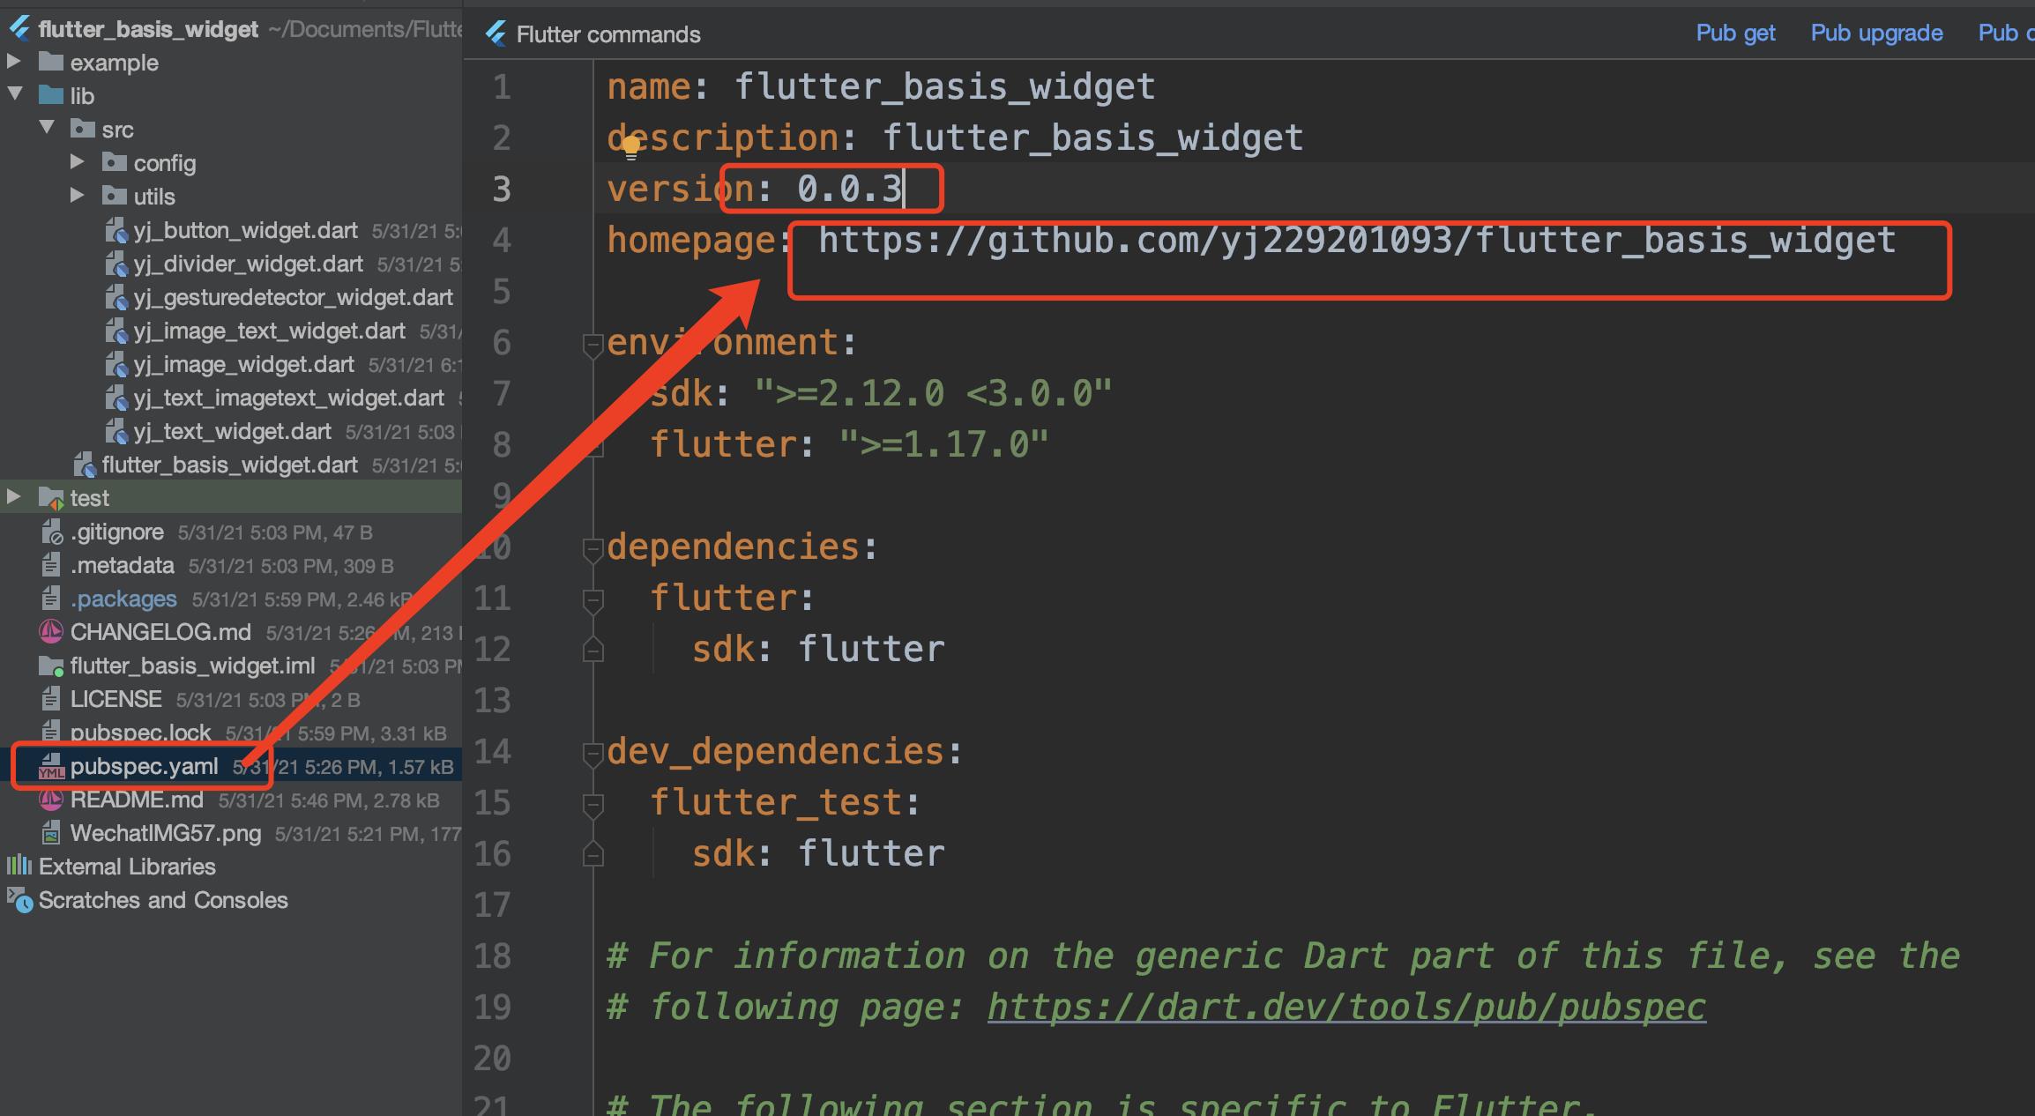Fold the dev_dependencies block in the gutter
Viewport: 2035px width, 1116px height.
click(x=593, y=755)
